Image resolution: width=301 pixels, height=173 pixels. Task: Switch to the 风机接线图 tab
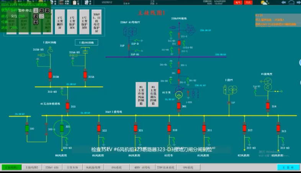pos(93,167)
